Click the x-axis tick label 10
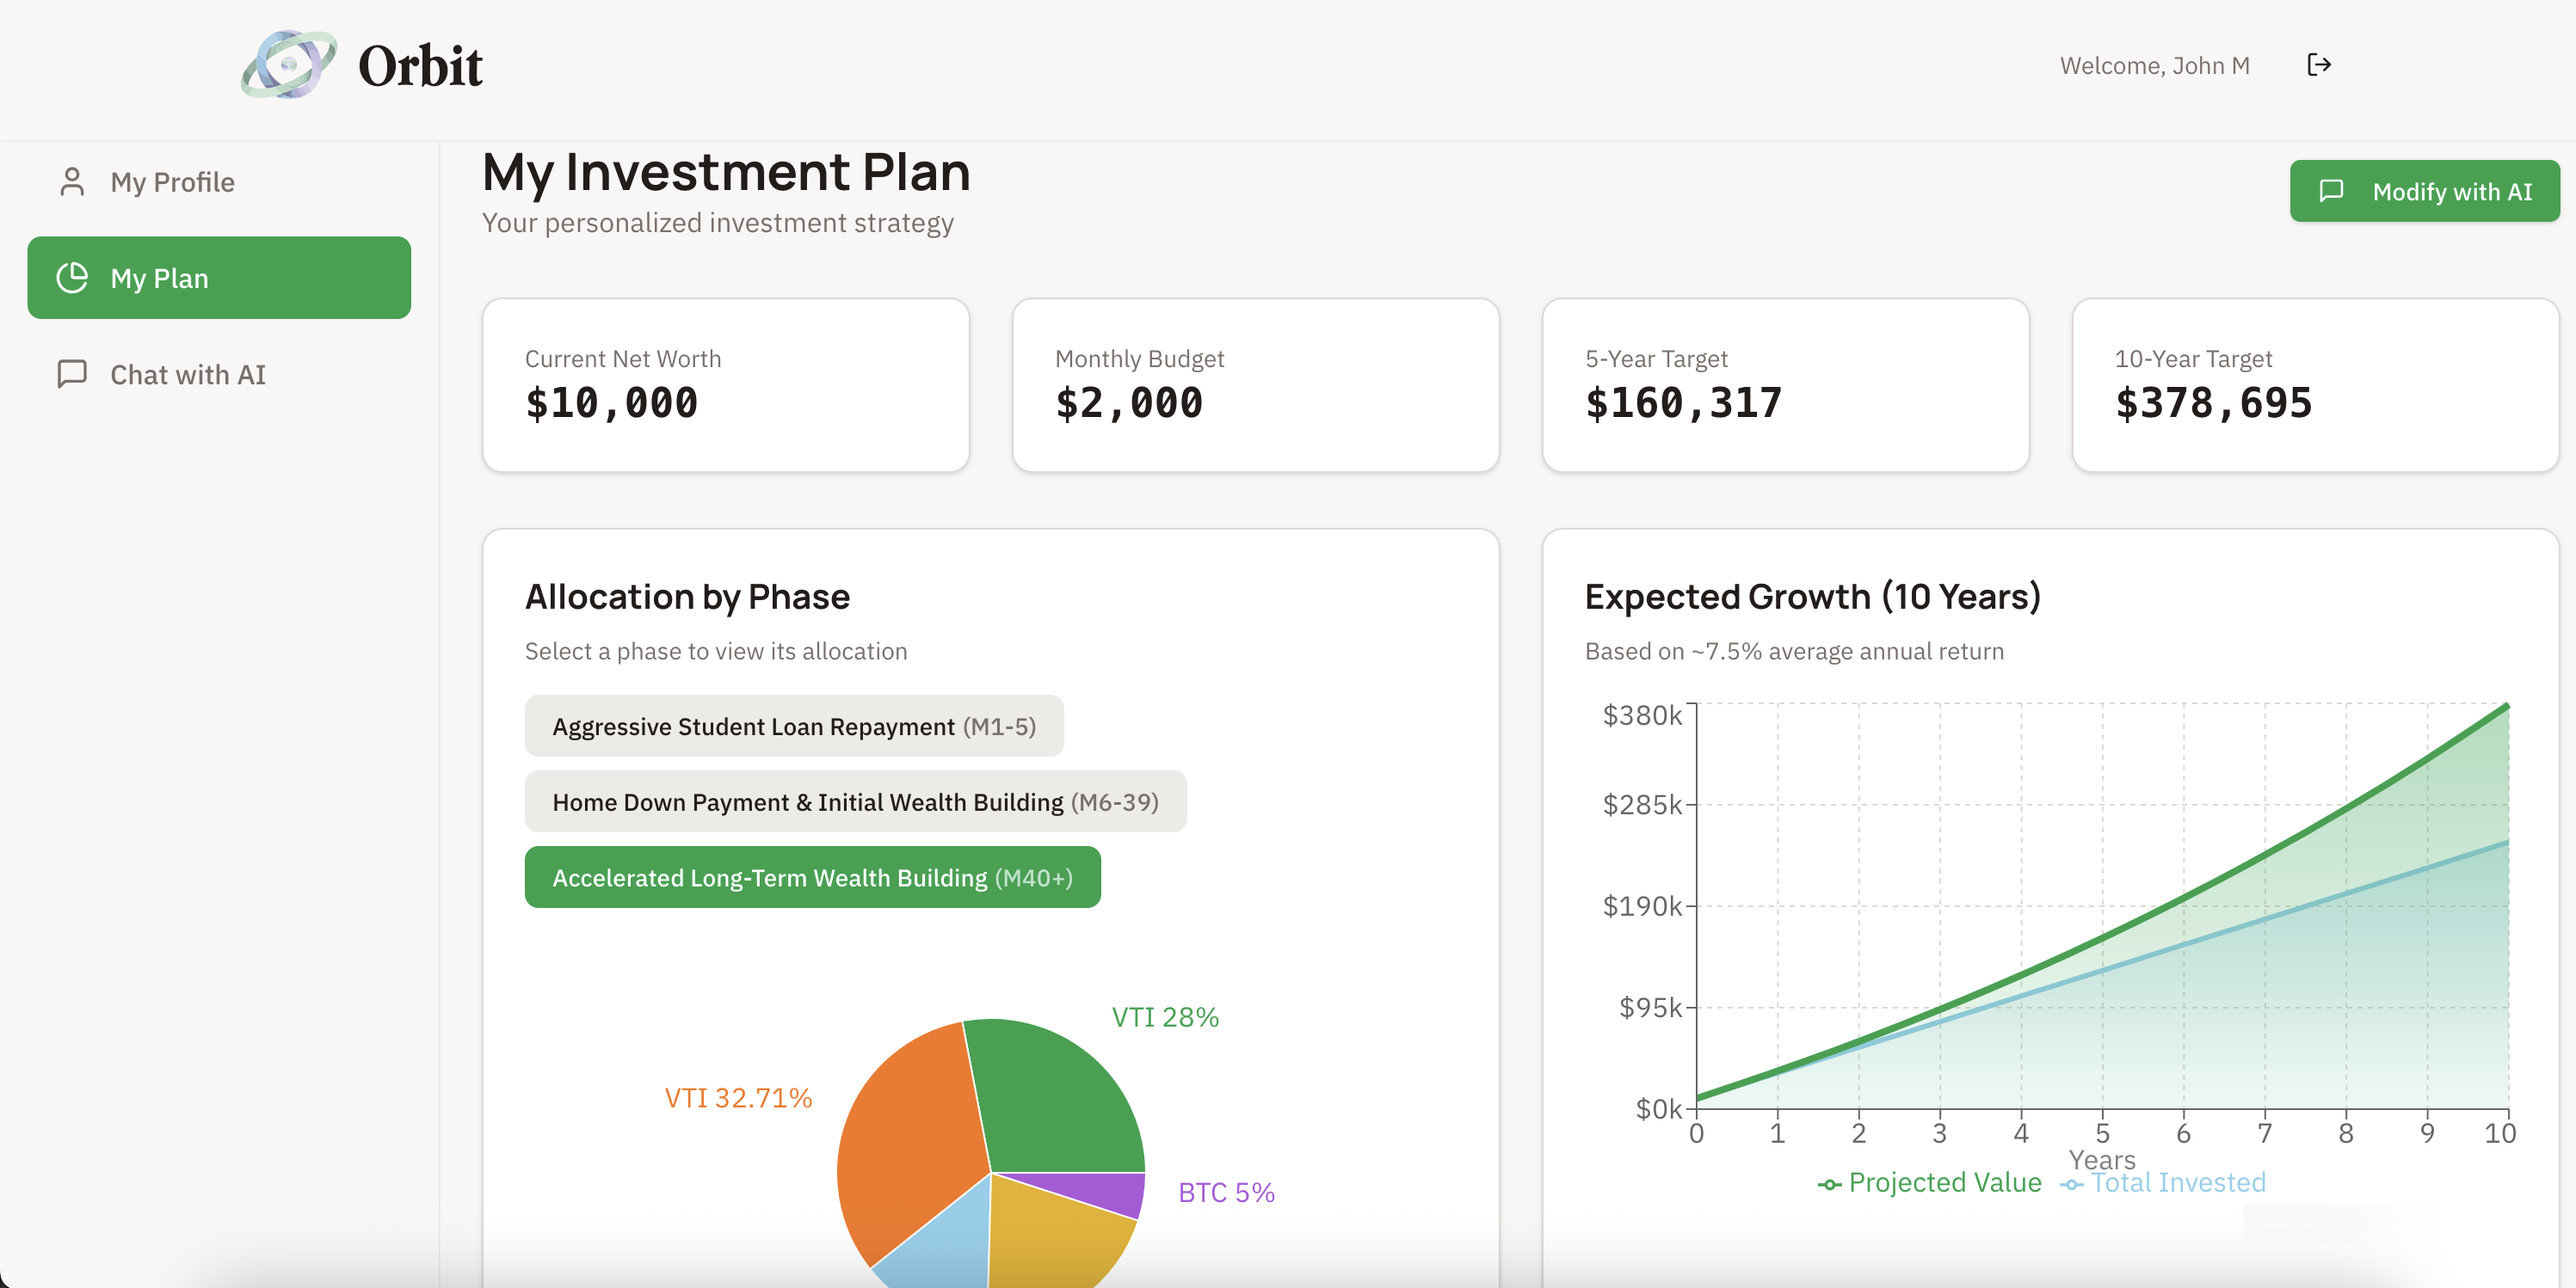2576x1288 pixels. click(x=2500, y=1133)
